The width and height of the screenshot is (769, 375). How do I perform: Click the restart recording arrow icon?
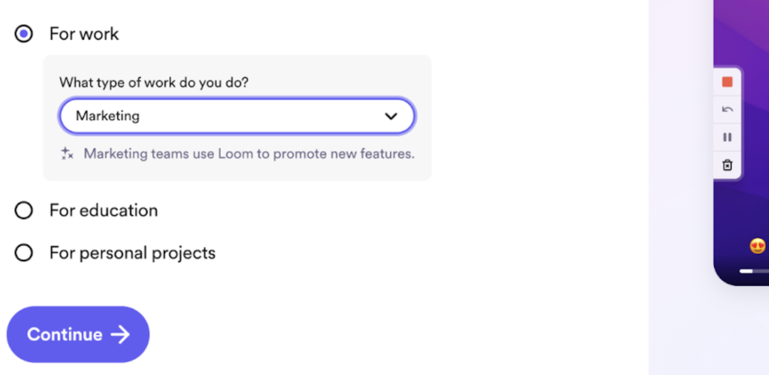tap(726, 109)
